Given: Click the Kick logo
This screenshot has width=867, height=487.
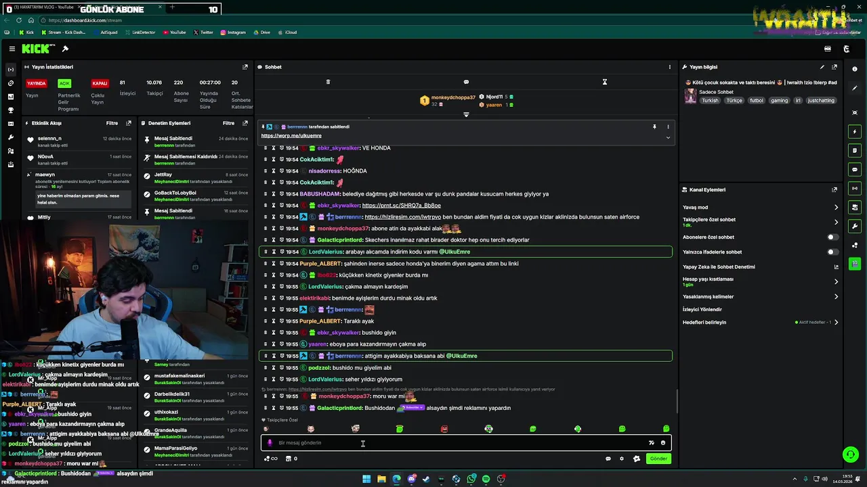Looking at the screenshot, I should pyautogui.click(x=35, y=49).
